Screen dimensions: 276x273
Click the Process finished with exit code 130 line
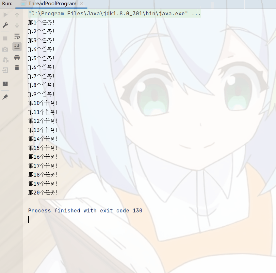[x=85, y=210]
